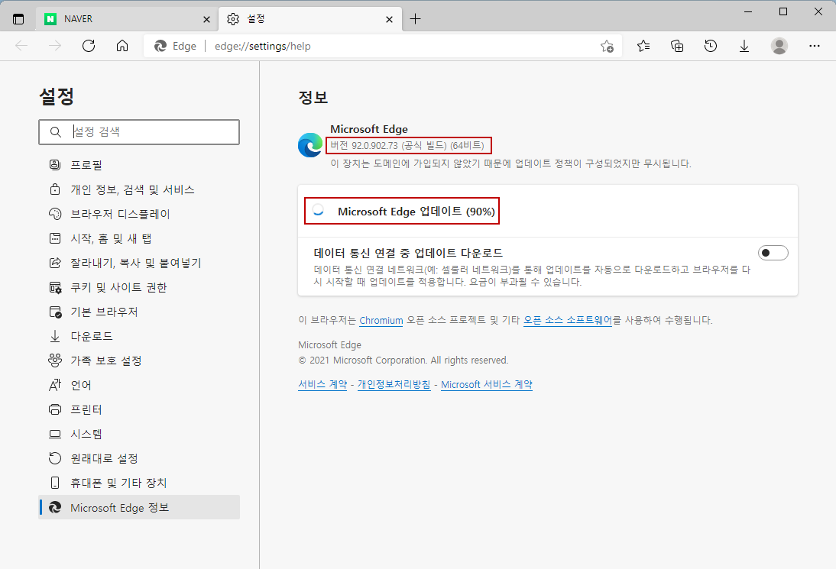Refresh the page
Viewport: 836px width, 569px height.
pyautogui.click(x=89, y=46)
